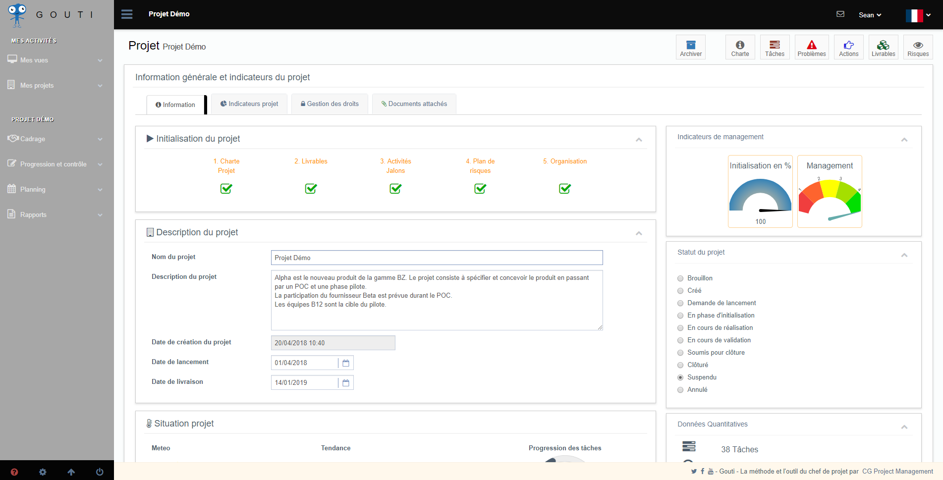The height and width of the screenshot is (480, 943).
Task: Click the Twitter icon in footer
Action: point(694,472)
